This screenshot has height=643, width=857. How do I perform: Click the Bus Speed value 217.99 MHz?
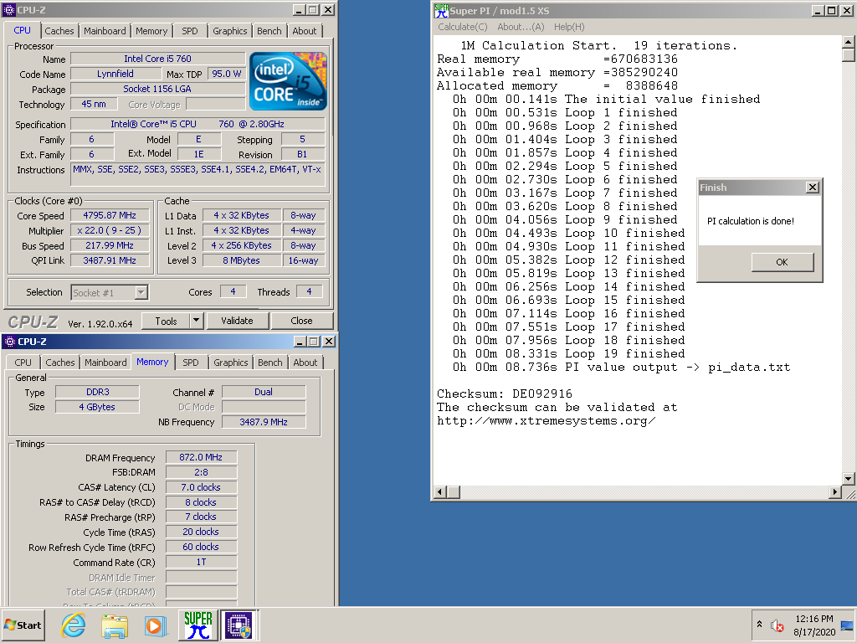click(110, 245)
